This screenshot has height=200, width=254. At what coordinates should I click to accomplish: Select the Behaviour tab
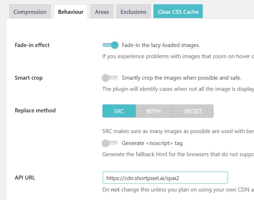(x=71, y=12)
